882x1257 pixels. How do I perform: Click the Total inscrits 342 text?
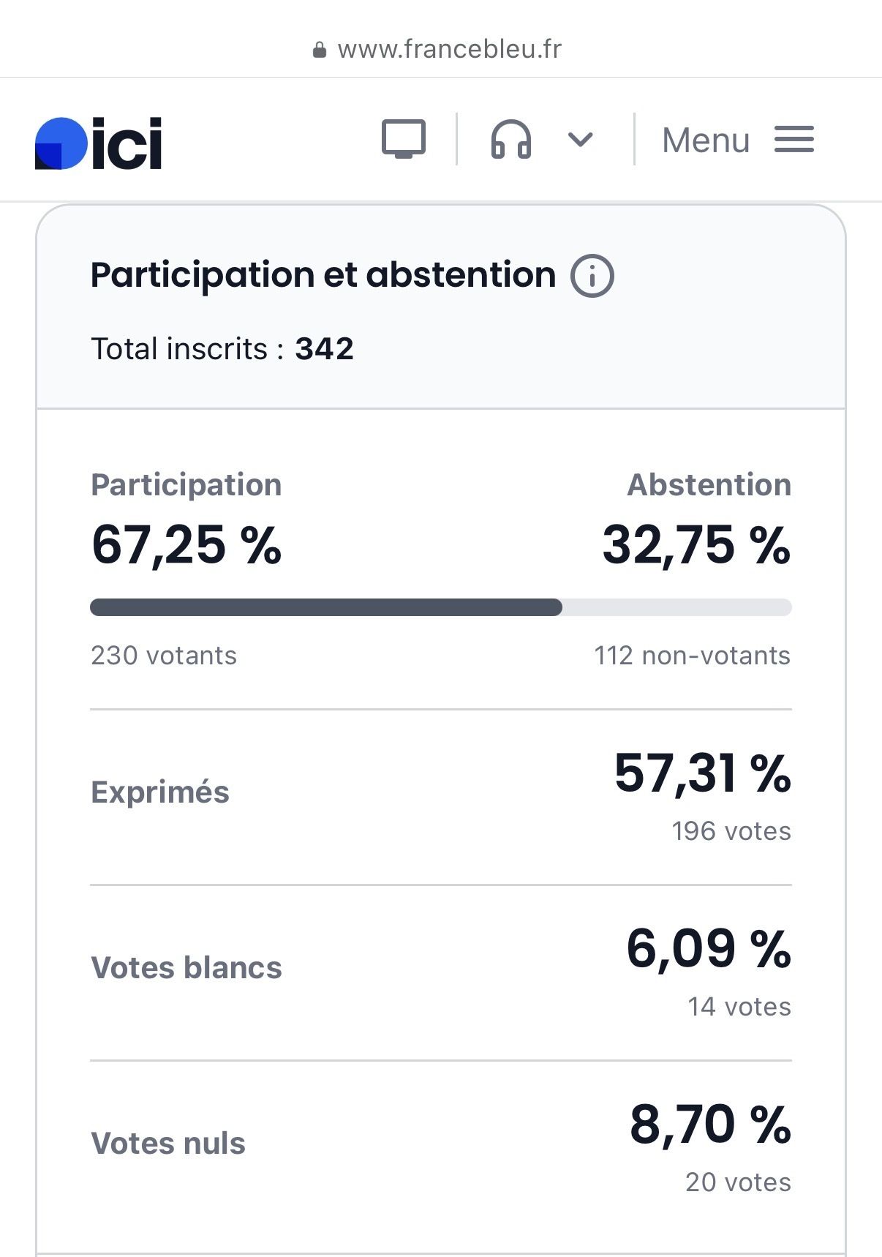coord(222,348)
